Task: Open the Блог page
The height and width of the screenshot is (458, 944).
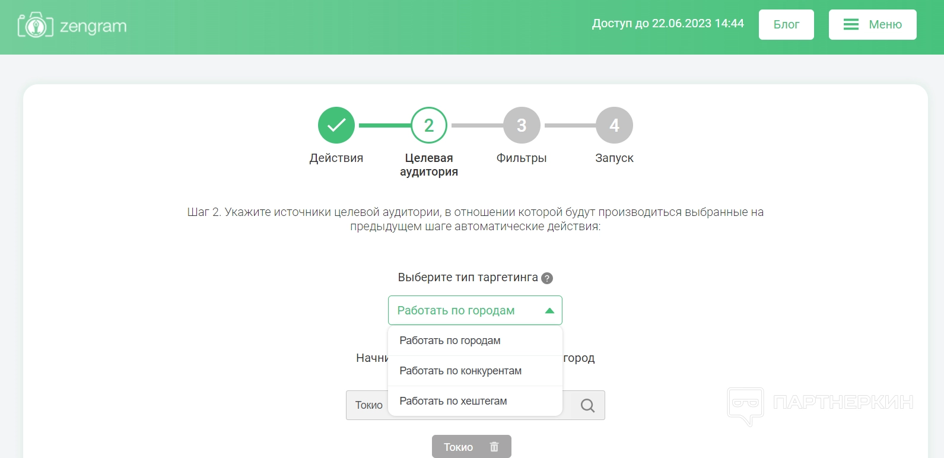Action: (786, 24)
